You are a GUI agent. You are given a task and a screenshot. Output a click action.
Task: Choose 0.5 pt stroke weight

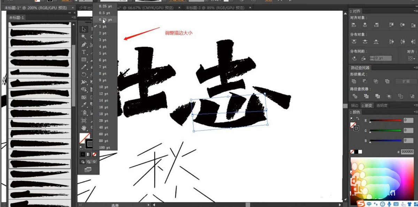(104, 13)
